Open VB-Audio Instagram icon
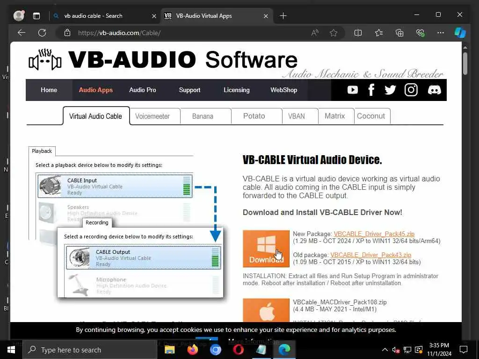The height and width of the screenshot is (359, 479). tap(411, 90)
